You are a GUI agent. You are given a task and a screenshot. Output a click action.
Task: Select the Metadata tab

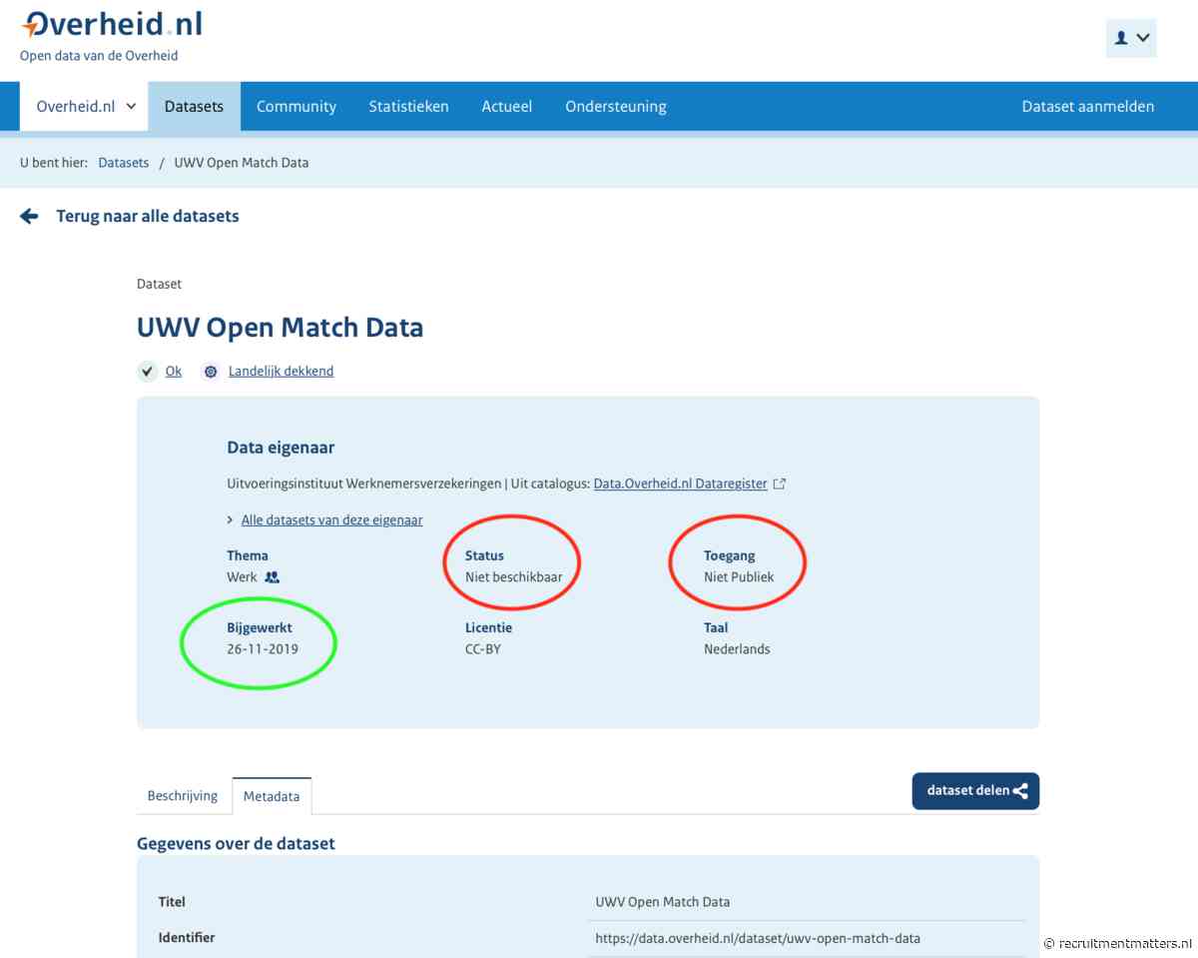272,796
